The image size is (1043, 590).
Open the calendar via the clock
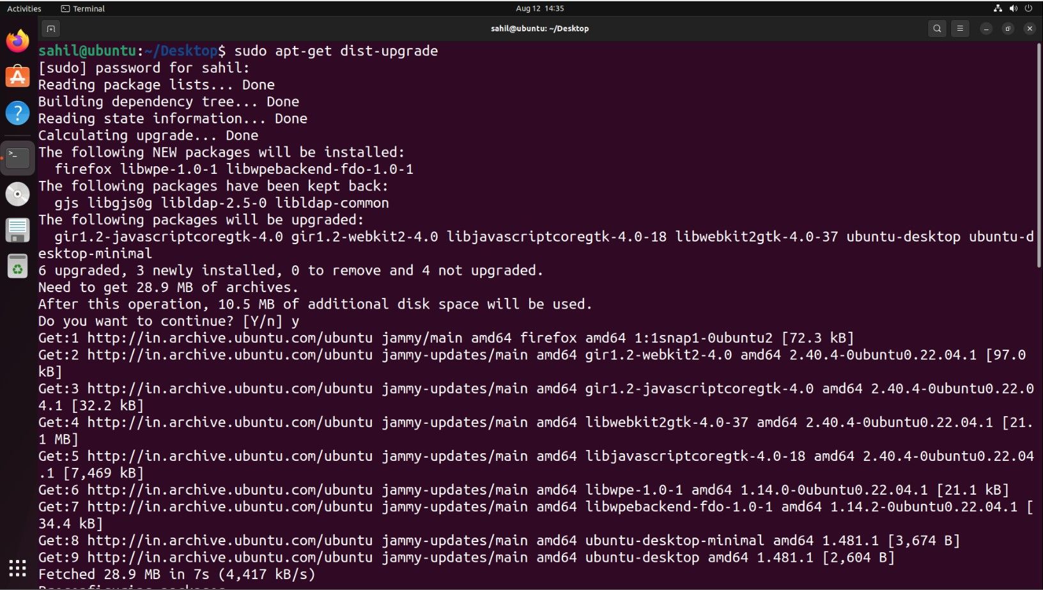[539, 8]
